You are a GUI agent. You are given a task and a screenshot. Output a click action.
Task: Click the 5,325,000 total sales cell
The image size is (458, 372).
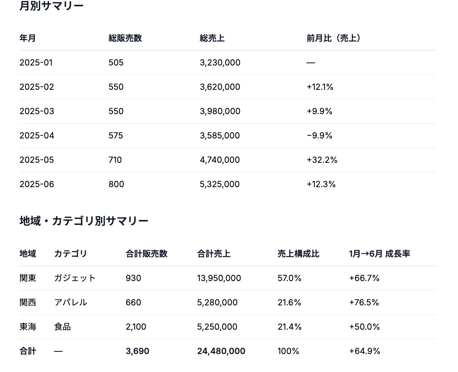click(220, 184)
